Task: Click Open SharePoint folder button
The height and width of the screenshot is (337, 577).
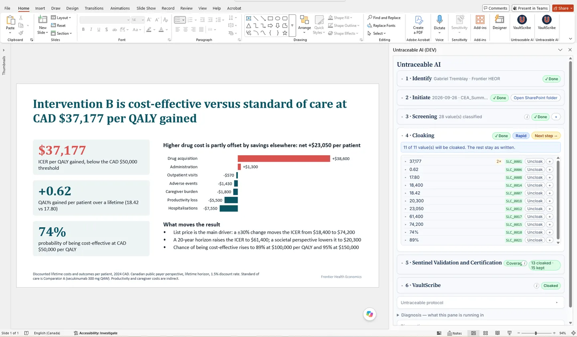Action: click(x=535, y=98)
